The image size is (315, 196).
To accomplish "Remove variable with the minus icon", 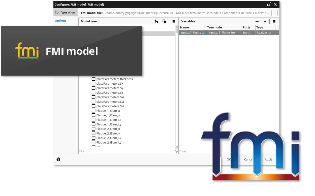I will click(265, 21).
